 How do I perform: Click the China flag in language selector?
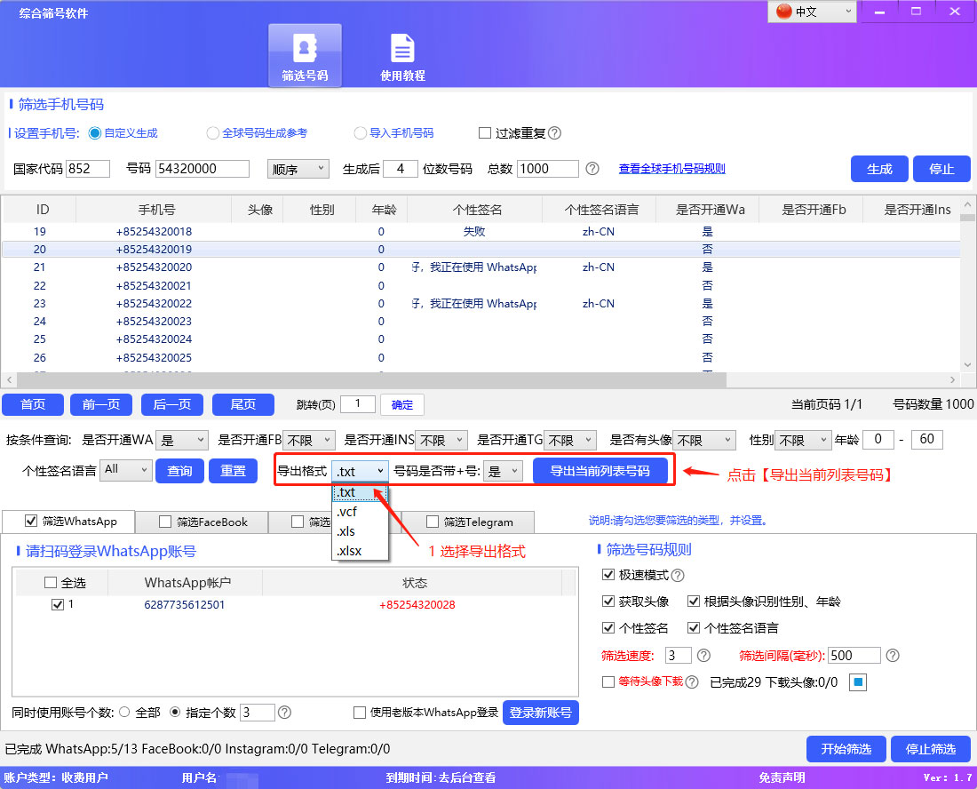(782, 12)
